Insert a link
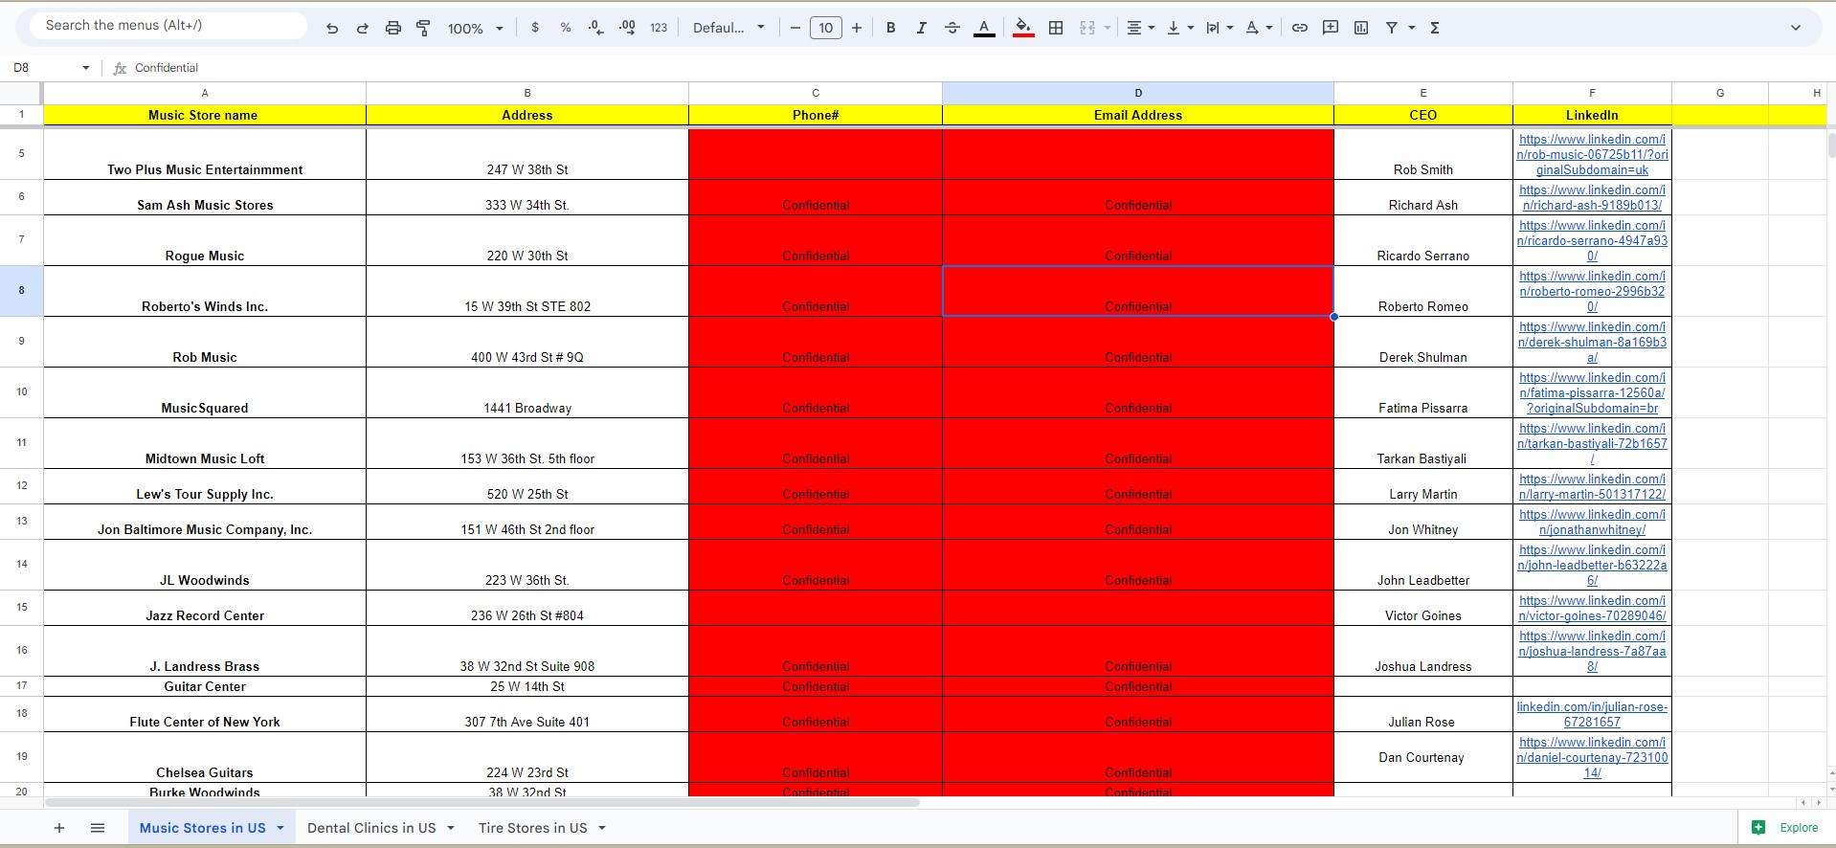The image size is (1836, 848). (x=1300, y=28)
